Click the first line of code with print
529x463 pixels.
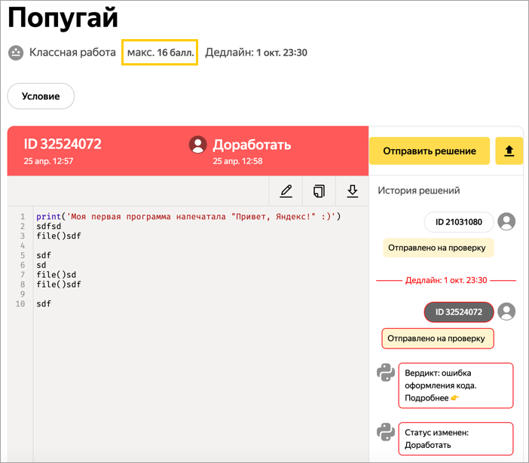(x=188, y=217)
